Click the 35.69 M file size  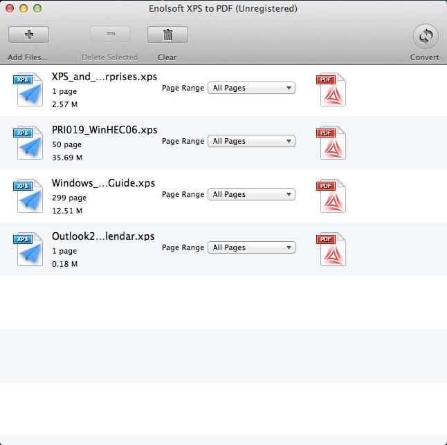[x=67, y=158]
